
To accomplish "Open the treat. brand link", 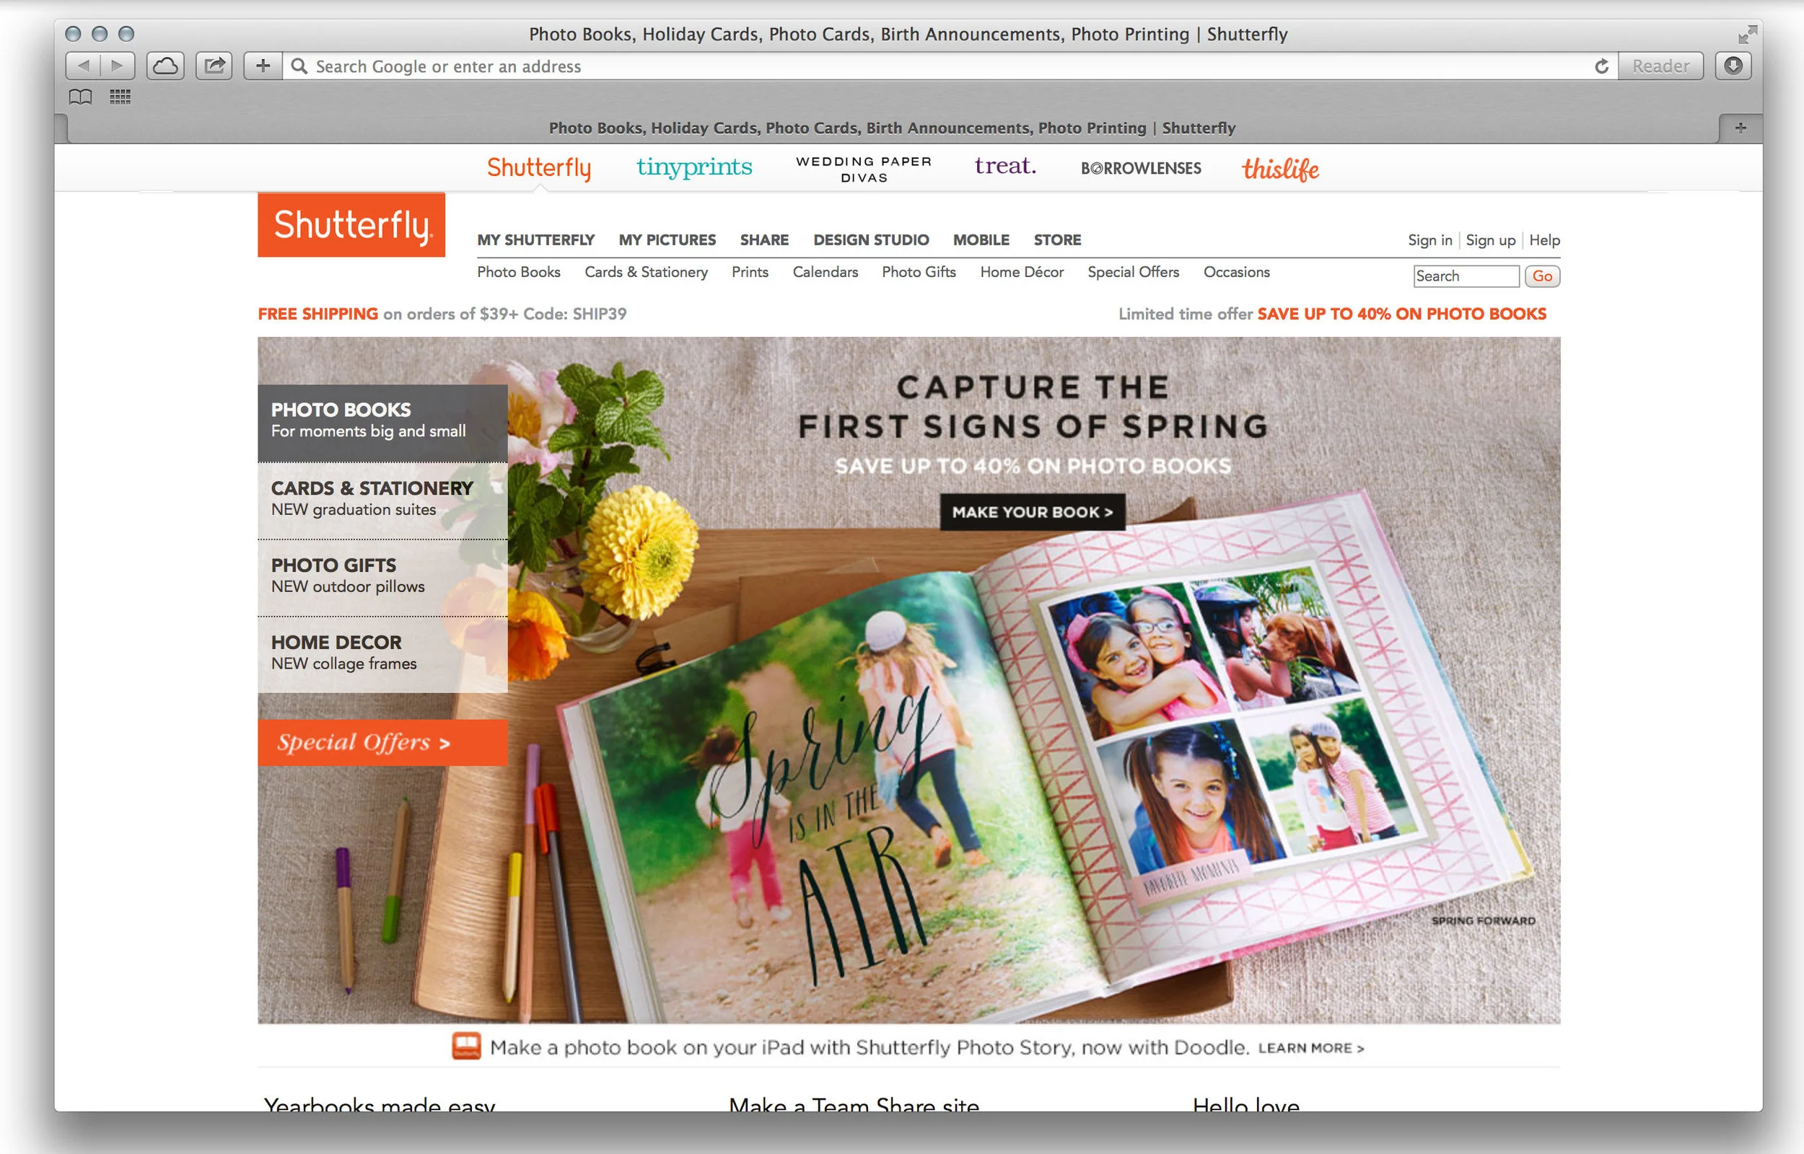I will 1005,166.
